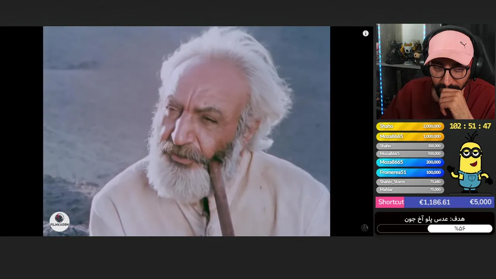Select the Mahiar 75,000 donor row
This screenshot has width=496, height=279.
[x=410, y=189]
